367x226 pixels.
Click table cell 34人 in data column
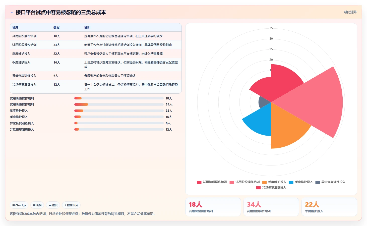tap(57, 45)
